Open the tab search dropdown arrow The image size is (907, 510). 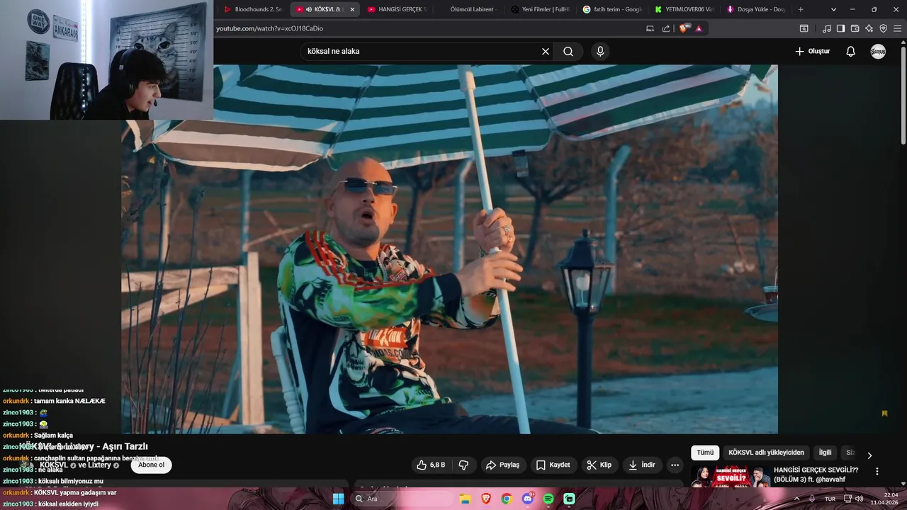(833, 9)
